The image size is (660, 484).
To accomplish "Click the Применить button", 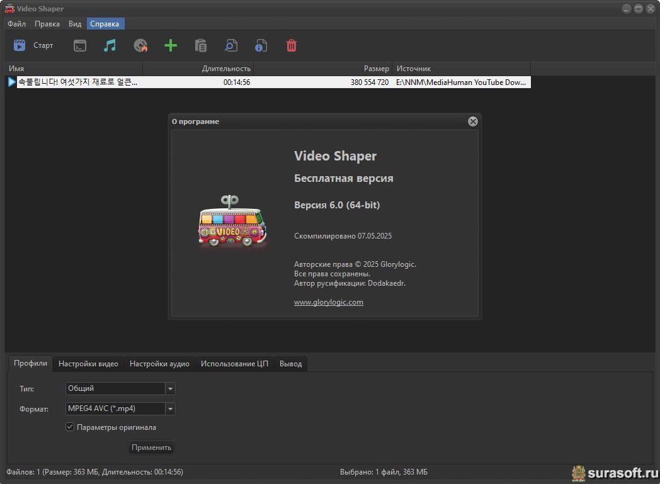I will pos(151,447).
